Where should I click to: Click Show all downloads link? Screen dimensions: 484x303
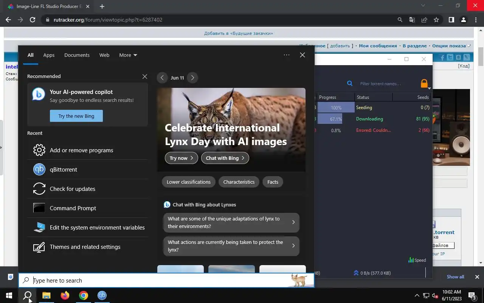pyautogui.click(x=455, y=277)
